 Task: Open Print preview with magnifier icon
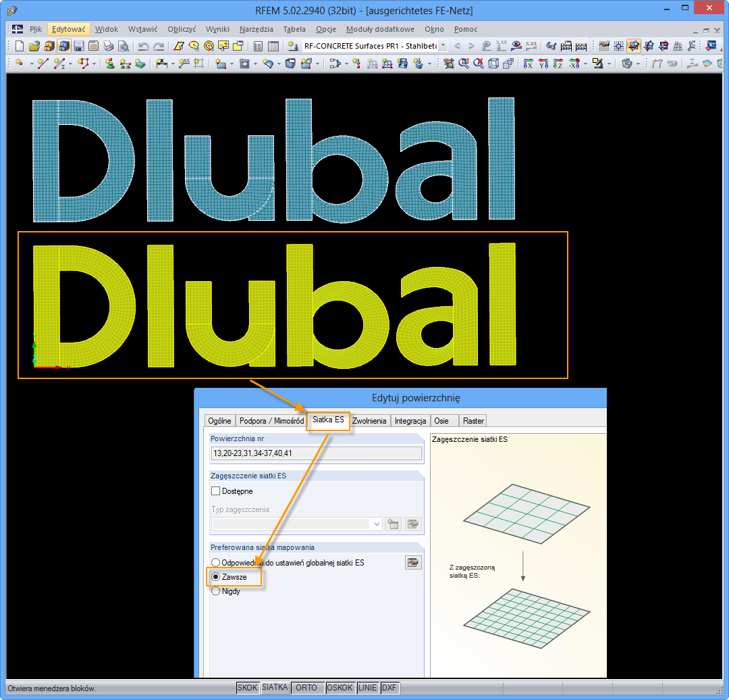[x=124, y=46]
